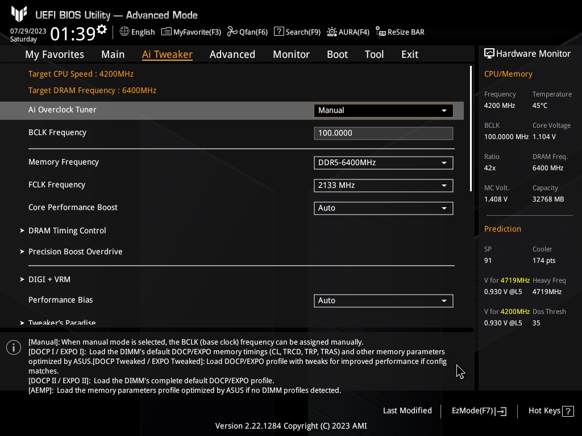The height and width of the screenshot is (436, 582).
Task: Open the Core Performance Boost dropdown
Action: 384,208
